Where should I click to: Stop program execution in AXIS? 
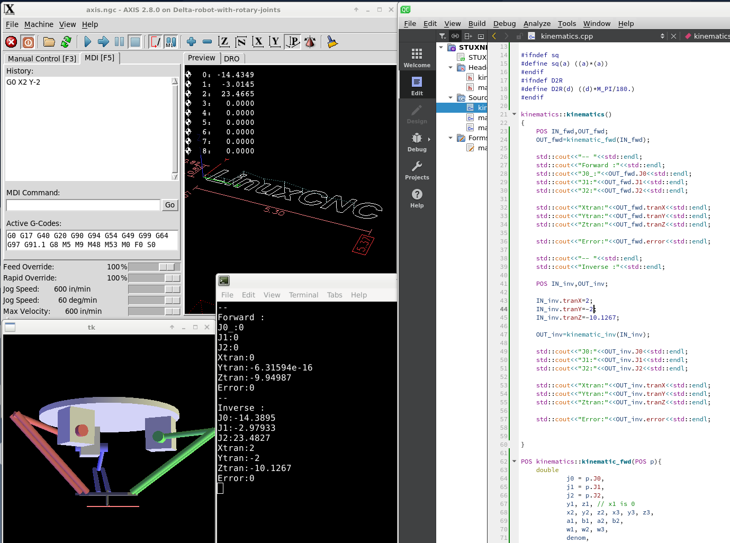tap(136, 42)
